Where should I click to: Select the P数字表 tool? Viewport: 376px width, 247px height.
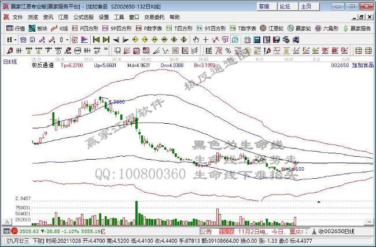point(150,28)
